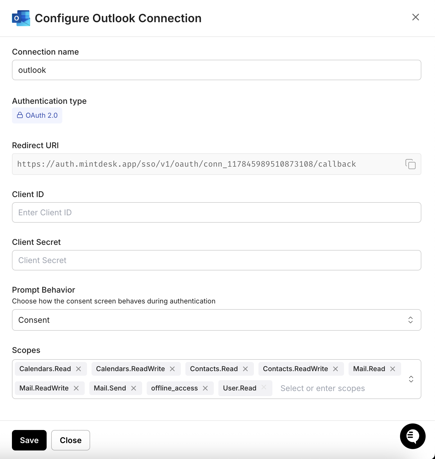Image resolution: width=435 pixels, height=459 pixels.
Task: Remove the Mail.Read scope via its X
Action: coord(393,369)
